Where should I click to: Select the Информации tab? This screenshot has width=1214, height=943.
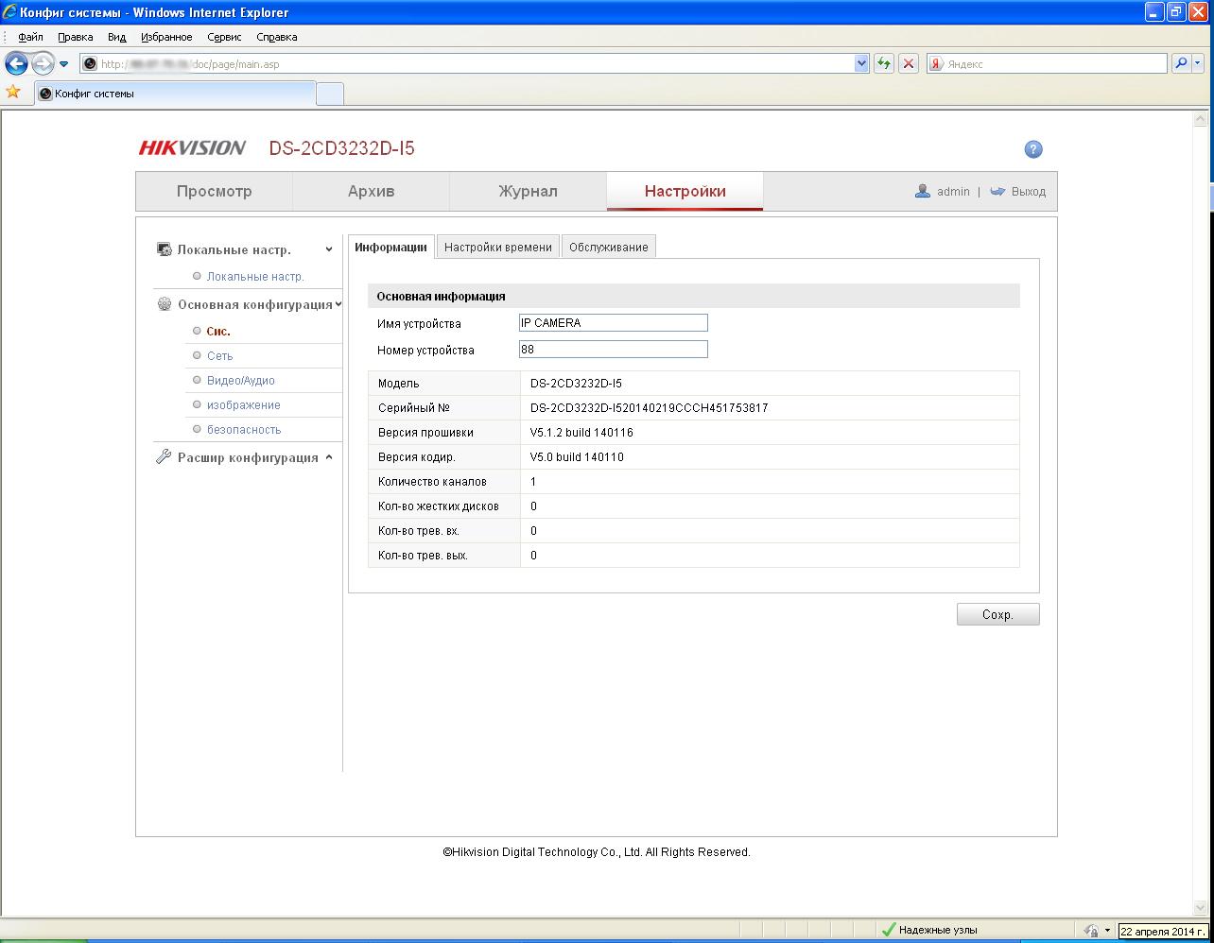click(390, 247)
